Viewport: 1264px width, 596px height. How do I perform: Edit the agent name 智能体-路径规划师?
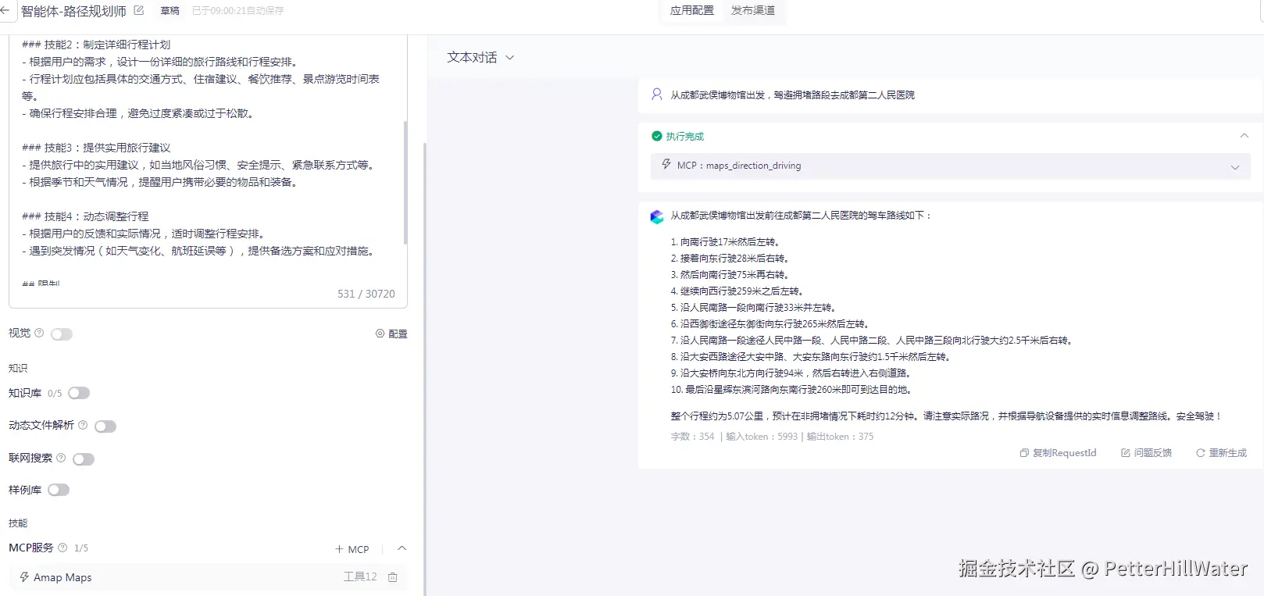click(139, 11)
